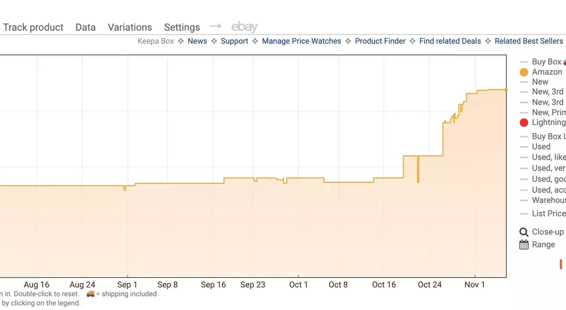Show the List Price series
The height and width of the screenshot is (310, 566).
[548, 213]
